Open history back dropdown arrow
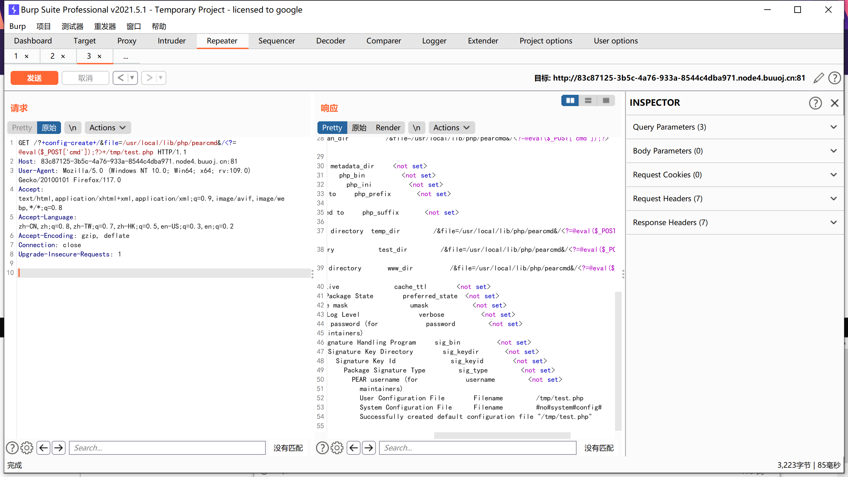The width and height of the screenshot is (848, 477). click(133, 78)
